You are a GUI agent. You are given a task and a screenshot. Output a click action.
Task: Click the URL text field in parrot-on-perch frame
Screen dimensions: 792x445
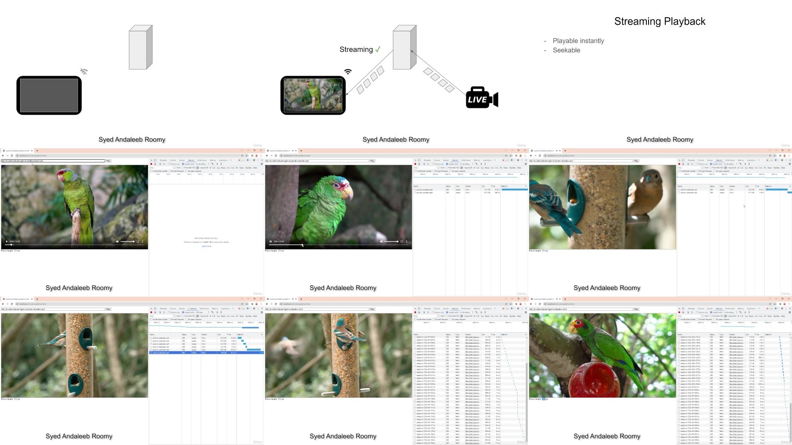(53, 161)
